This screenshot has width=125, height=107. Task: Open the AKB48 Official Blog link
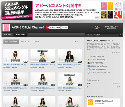click(x=97, y=60)
